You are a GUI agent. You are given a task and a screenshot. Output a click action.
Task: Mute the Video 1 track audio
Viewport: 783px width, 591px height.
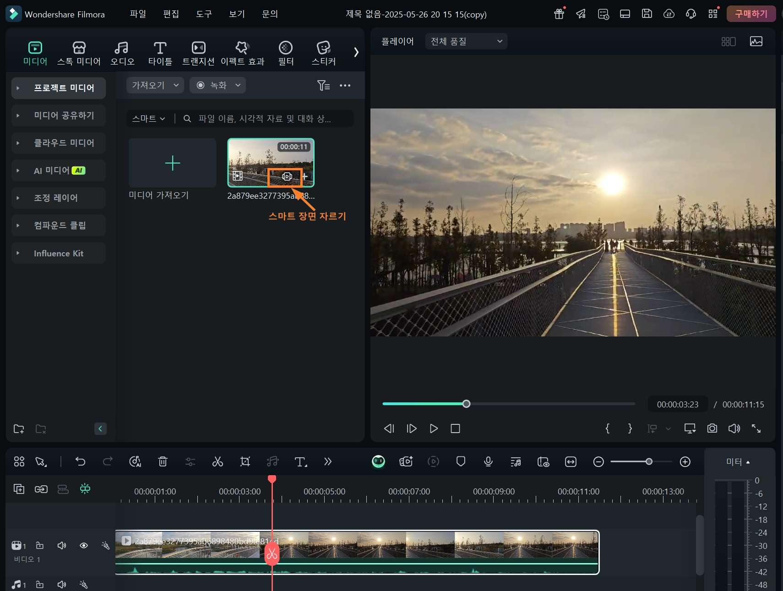[x=62, y=545]
